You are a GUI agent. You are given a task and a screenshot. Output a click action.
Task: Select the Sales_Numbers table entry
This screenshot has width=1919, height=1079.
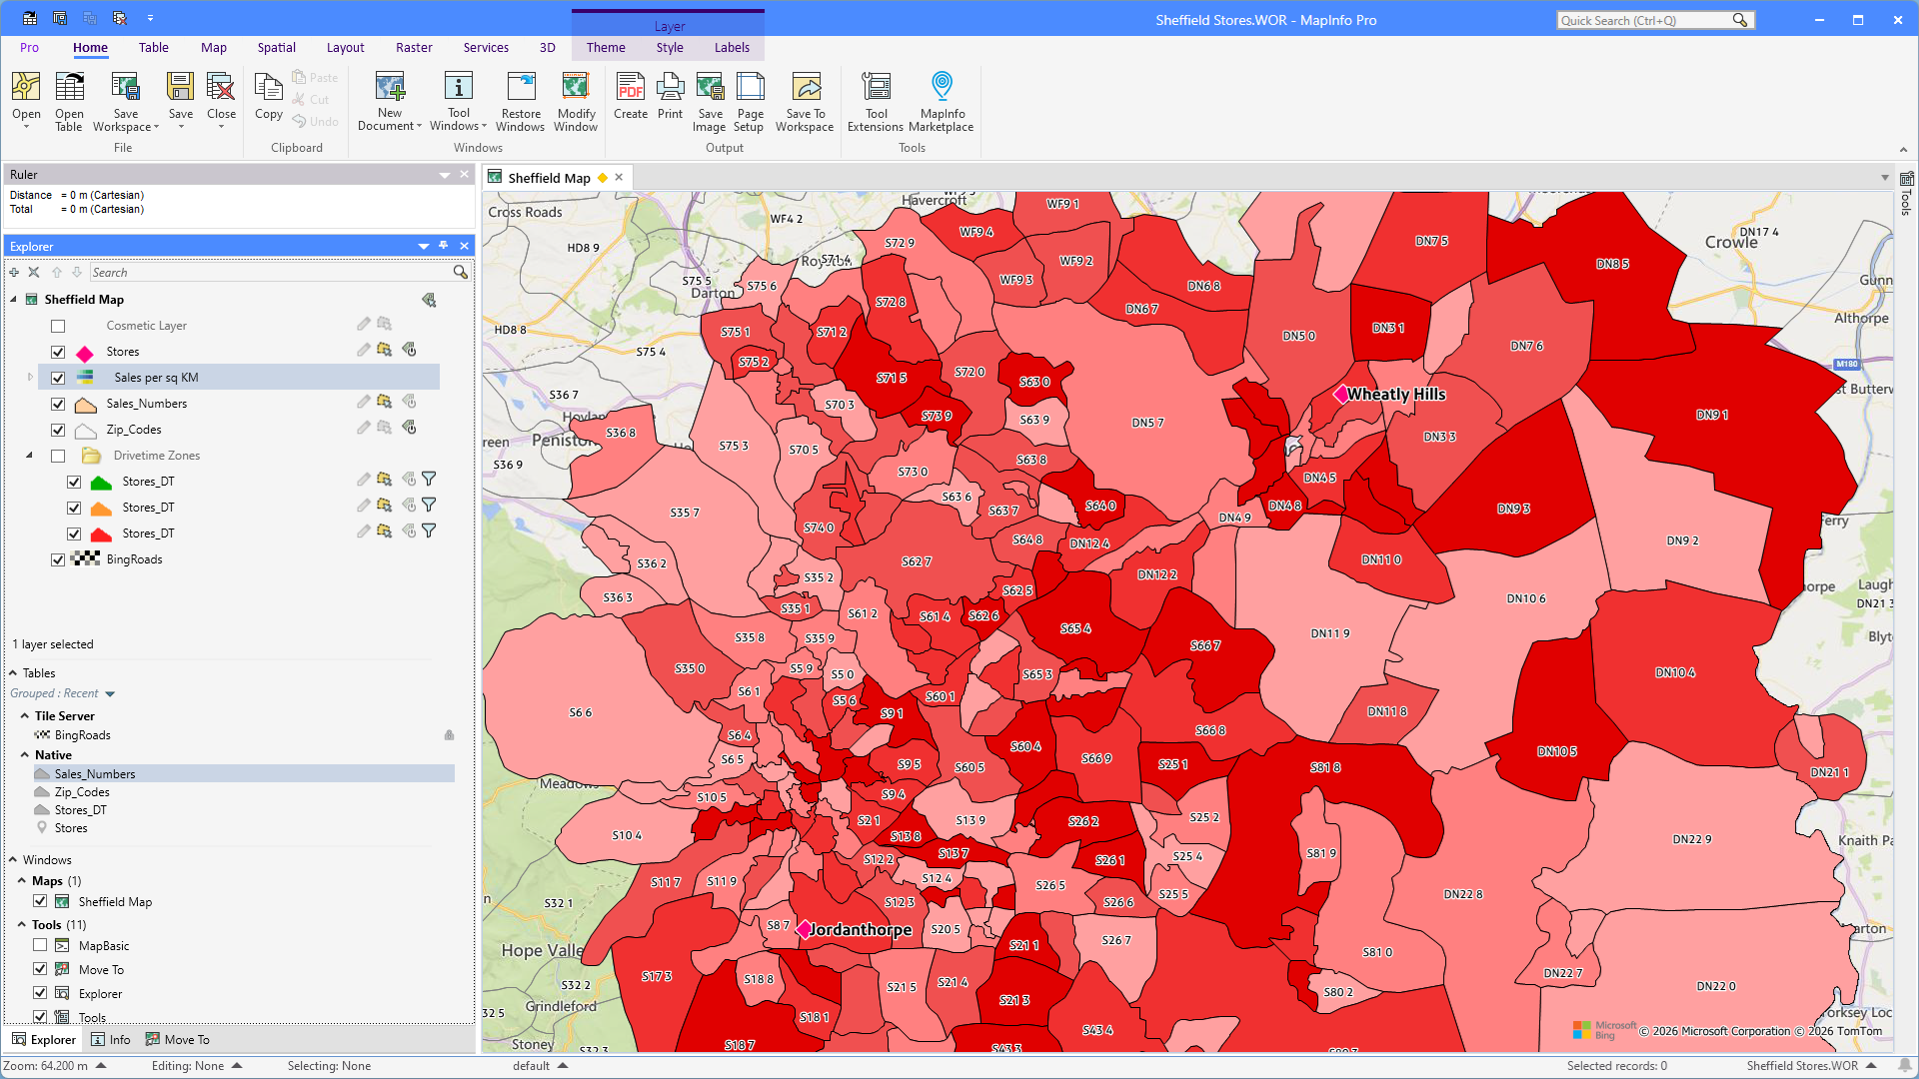click(x=95, y=773)
